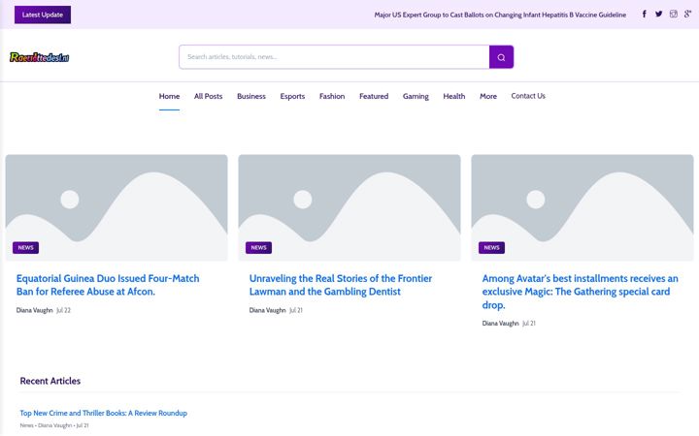Focus the search articles input field
The image size is (699, 436).
click(334, 57)
